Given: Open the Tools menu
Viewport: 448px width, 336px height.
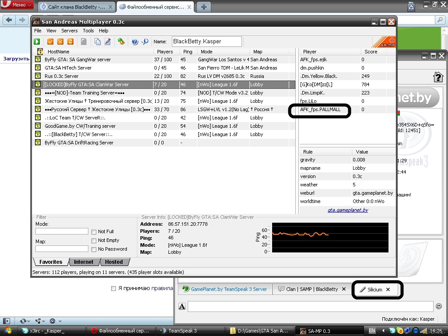Looking at the screenshot, I should click(x=88, y=31).
